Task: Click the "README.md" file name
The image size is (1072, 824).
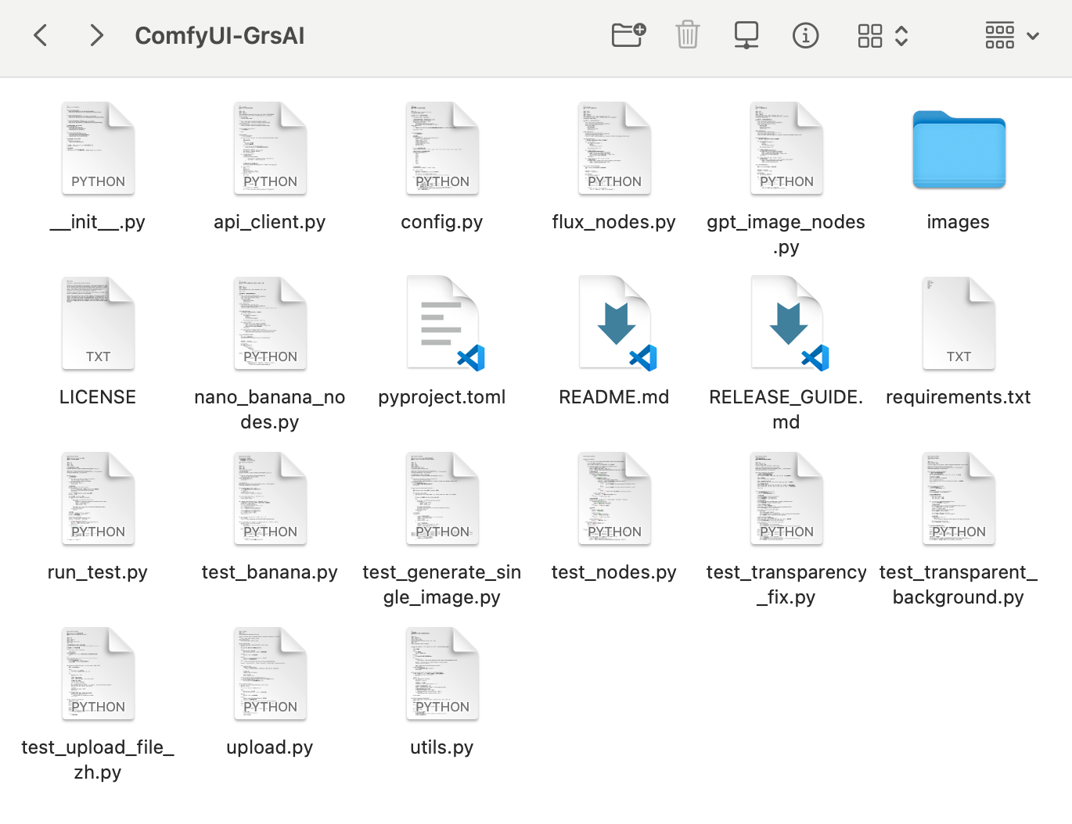Action: point(614,397)
